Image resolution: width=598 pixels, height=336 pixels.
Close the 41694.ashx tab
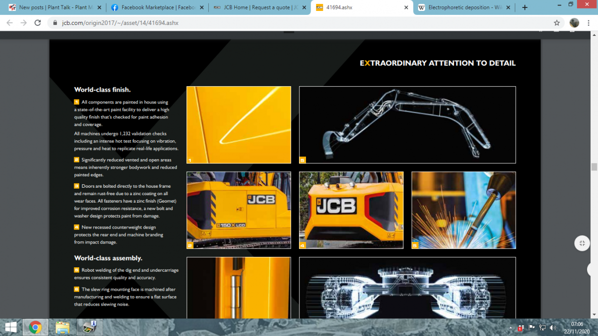pos(407,8)
